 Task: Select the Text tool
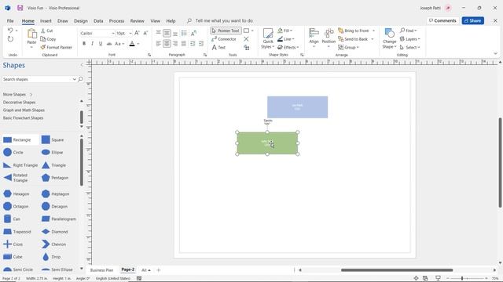coord(218,47)
